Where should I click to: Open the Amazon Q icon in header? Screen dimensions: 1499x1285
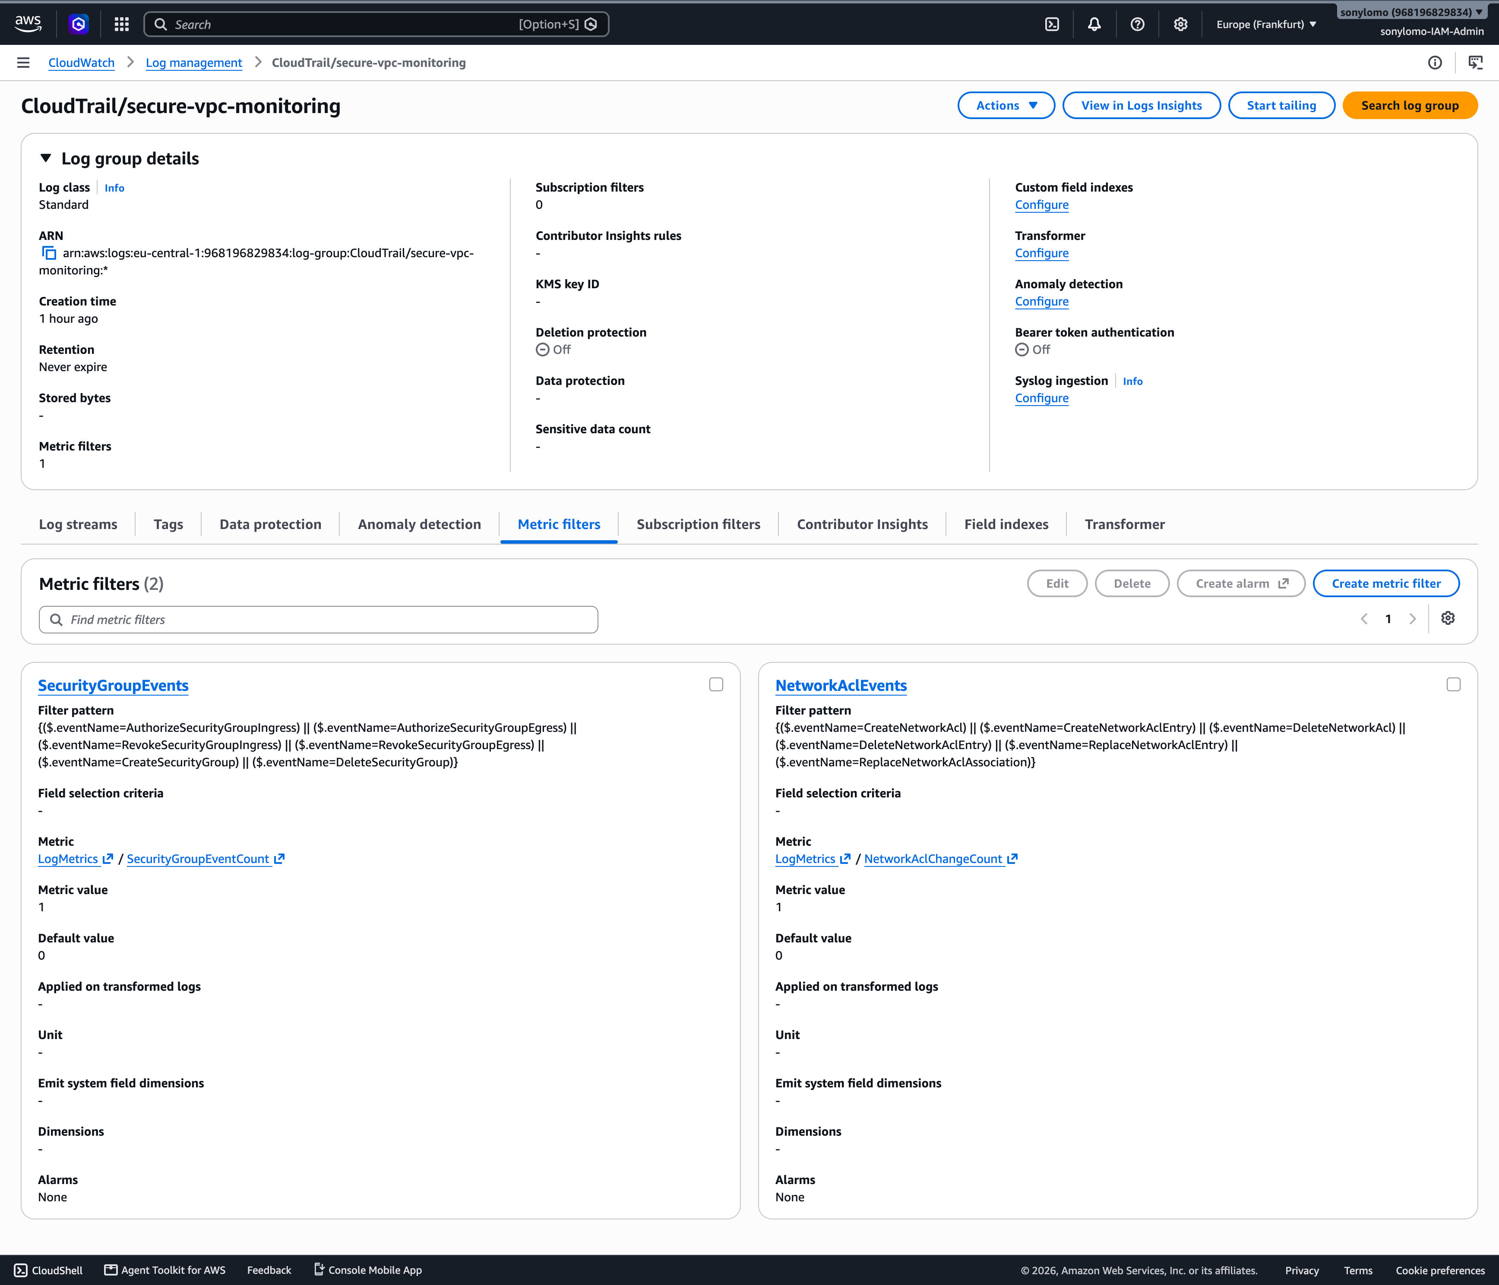pyautogui.click(x=78, y=24)
